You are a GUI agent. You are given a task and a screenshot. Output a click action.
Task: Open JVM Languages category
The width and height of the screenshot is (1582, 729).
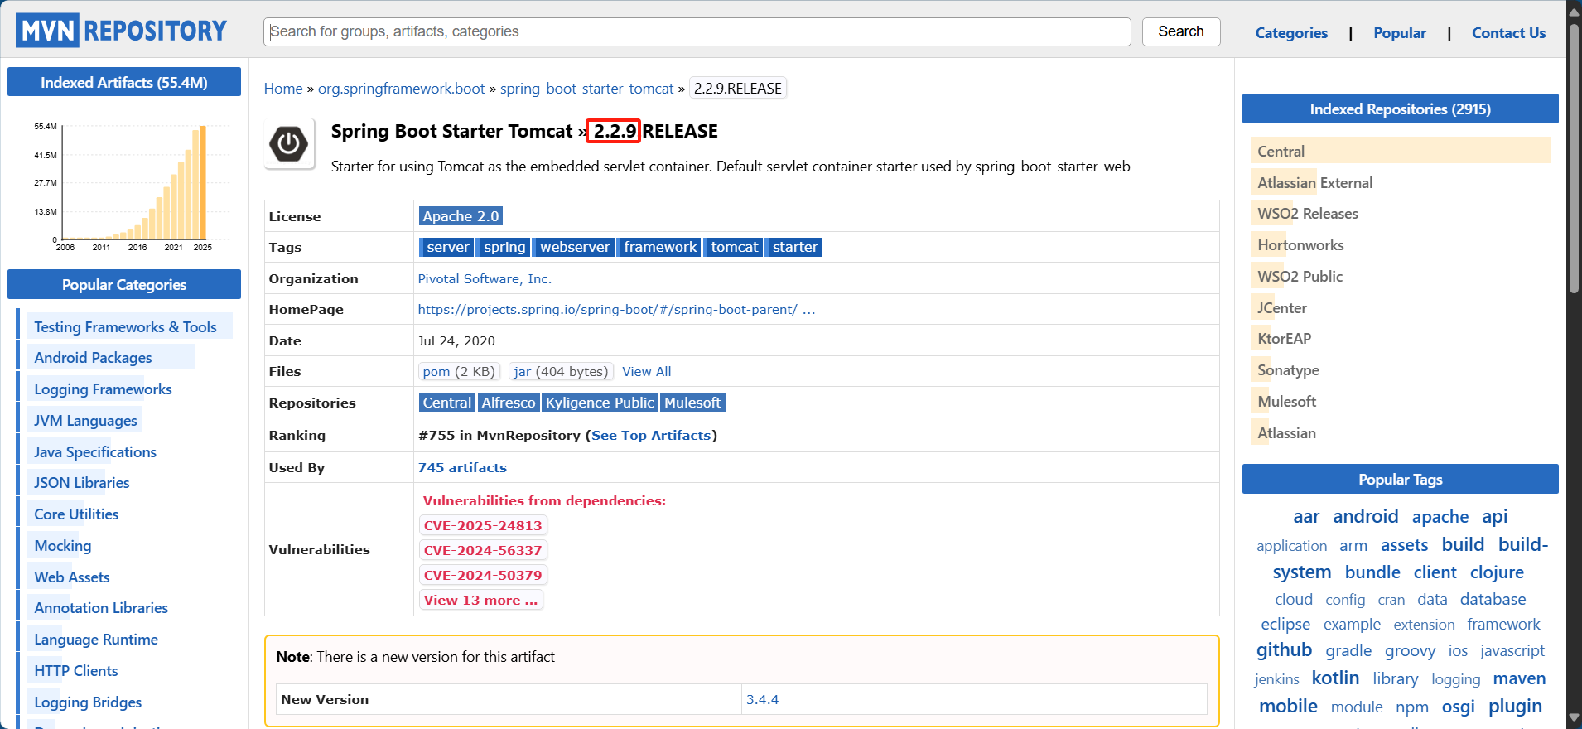(x=85, y=421)
